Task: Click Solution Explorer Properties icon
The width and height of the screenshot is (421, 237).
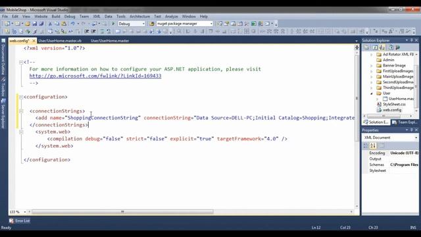Action: pos(366,47)
